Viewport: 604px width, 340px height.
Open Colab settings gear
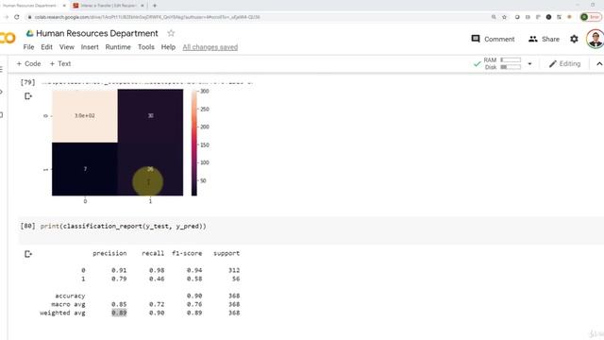tap(574, 39)
